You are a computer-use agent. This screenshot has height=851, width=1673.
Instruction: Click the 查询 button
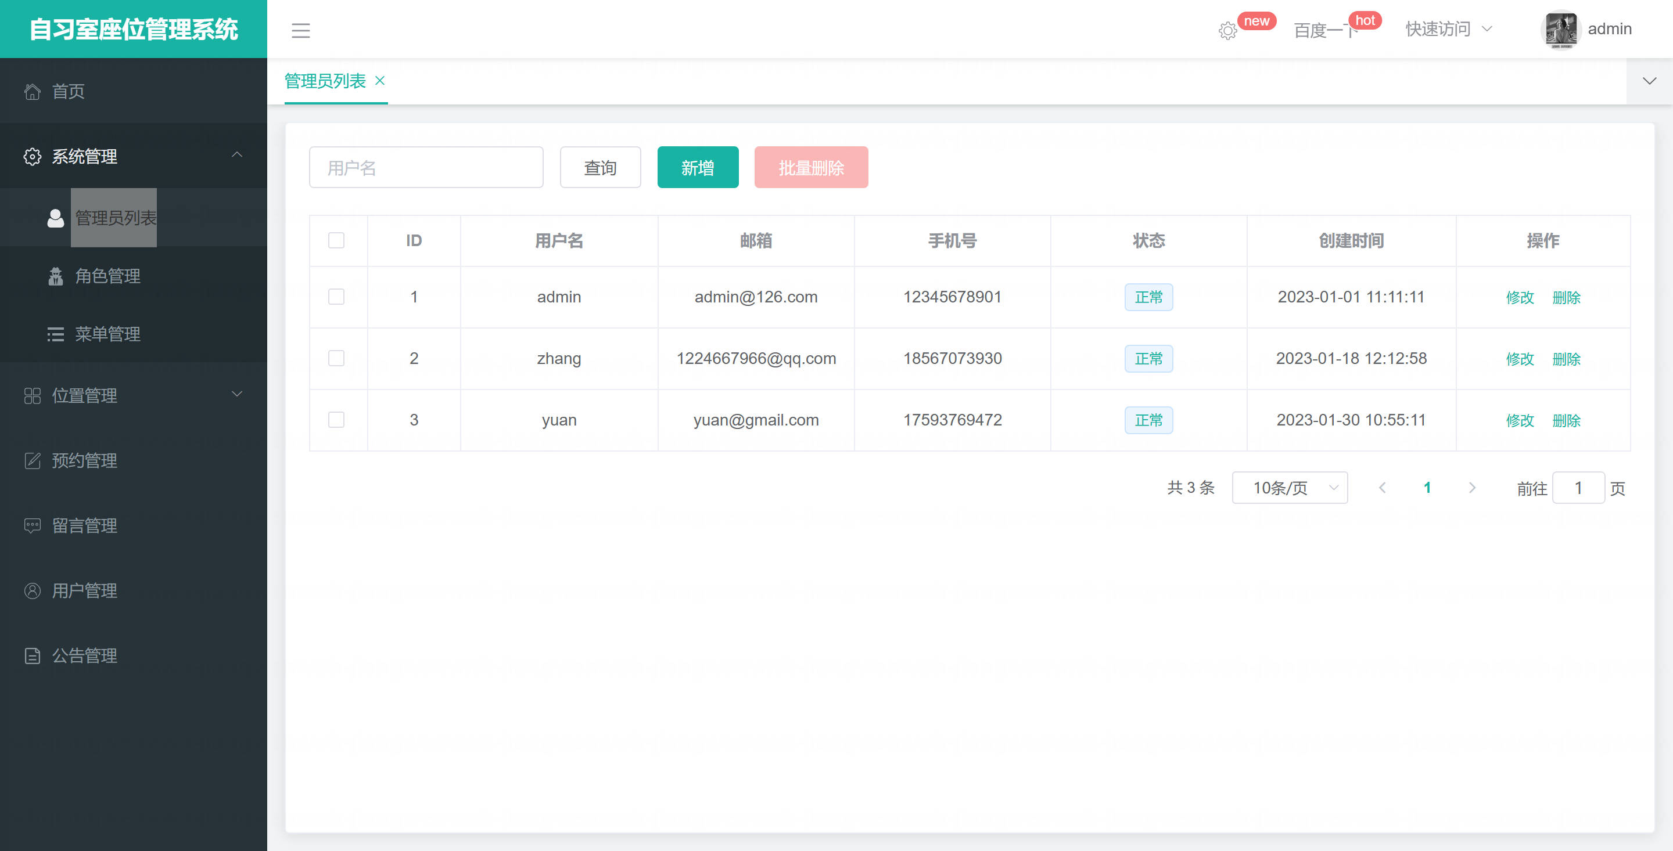click(x=600, y=168)
